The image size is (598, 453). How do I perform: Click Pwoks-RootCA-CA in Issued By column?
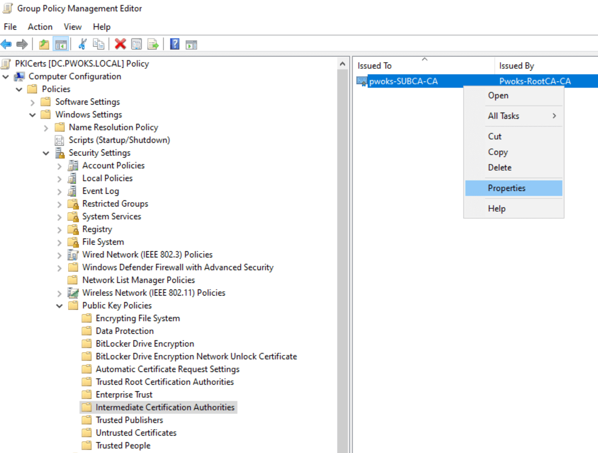tap(535, 81)
